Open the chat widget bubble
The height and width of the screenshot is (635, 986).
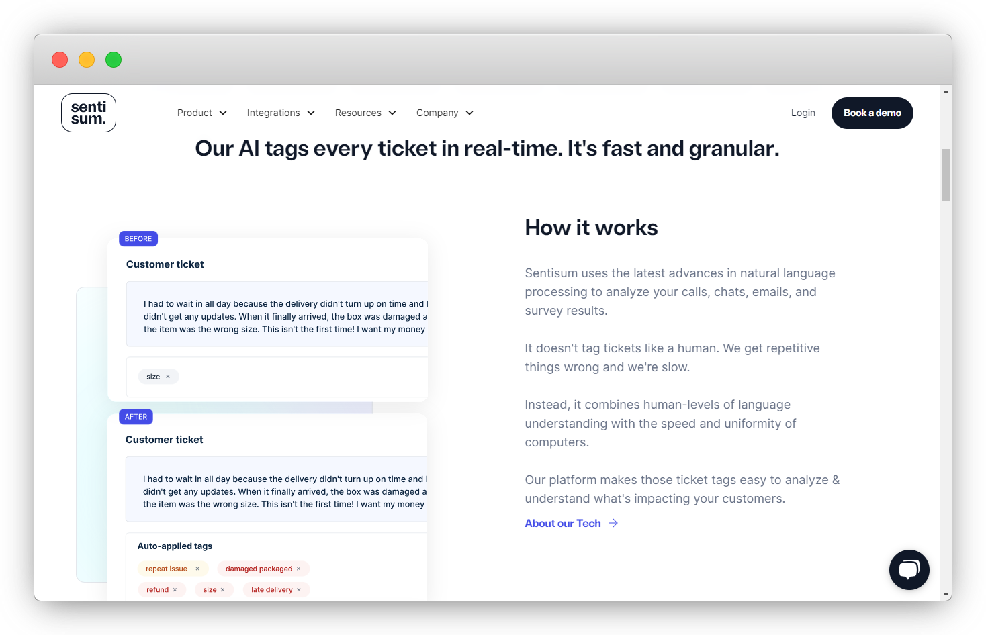point(909,569)
